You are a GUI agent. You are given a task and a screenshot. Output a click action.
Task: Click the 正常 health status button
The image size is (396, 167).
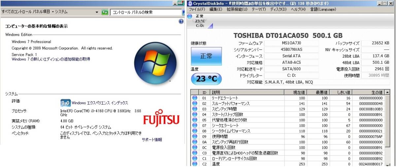point(206,56)
